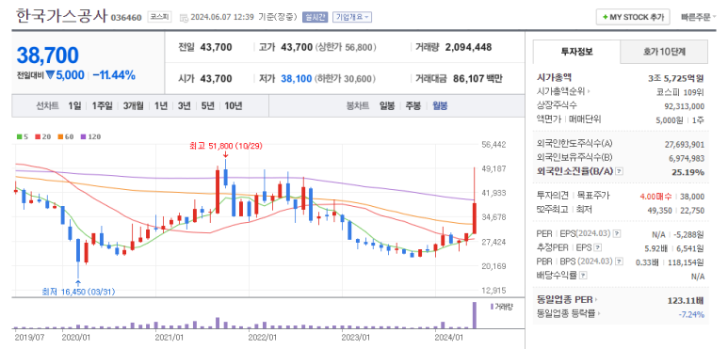
Task: Click the tall 2024 volume bar
Action: coord(475,315)
